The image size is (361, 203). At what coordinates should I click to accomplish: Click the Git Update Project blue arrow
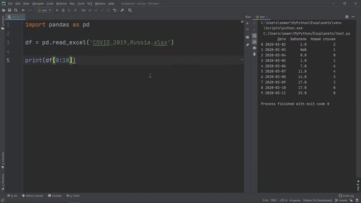[x=90, y=10]
